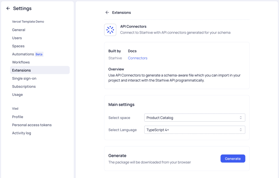The height and width of the screenshot is (178, 279).
Task: Click the API Connectors logo icon
Action: coord(110,30)
